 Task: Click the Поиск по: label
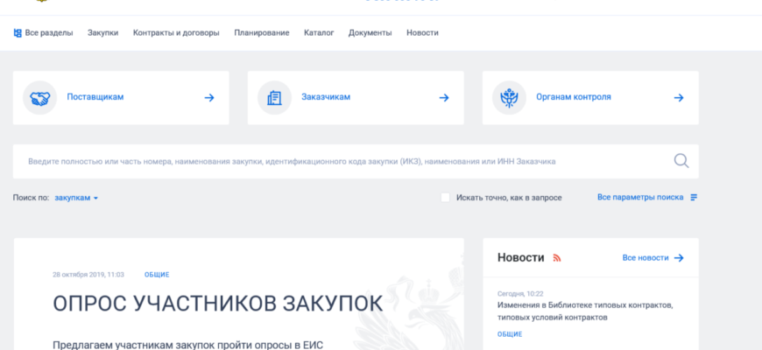32,198
